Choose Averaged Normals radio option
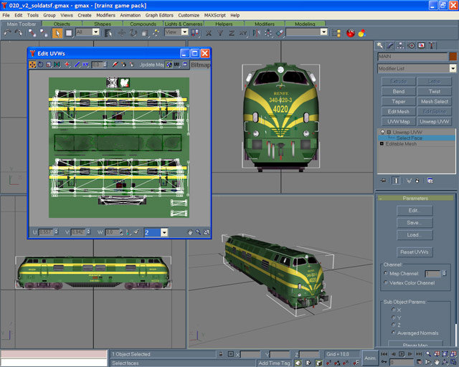This screenshot has height=367, width=459. click(393, 333)
